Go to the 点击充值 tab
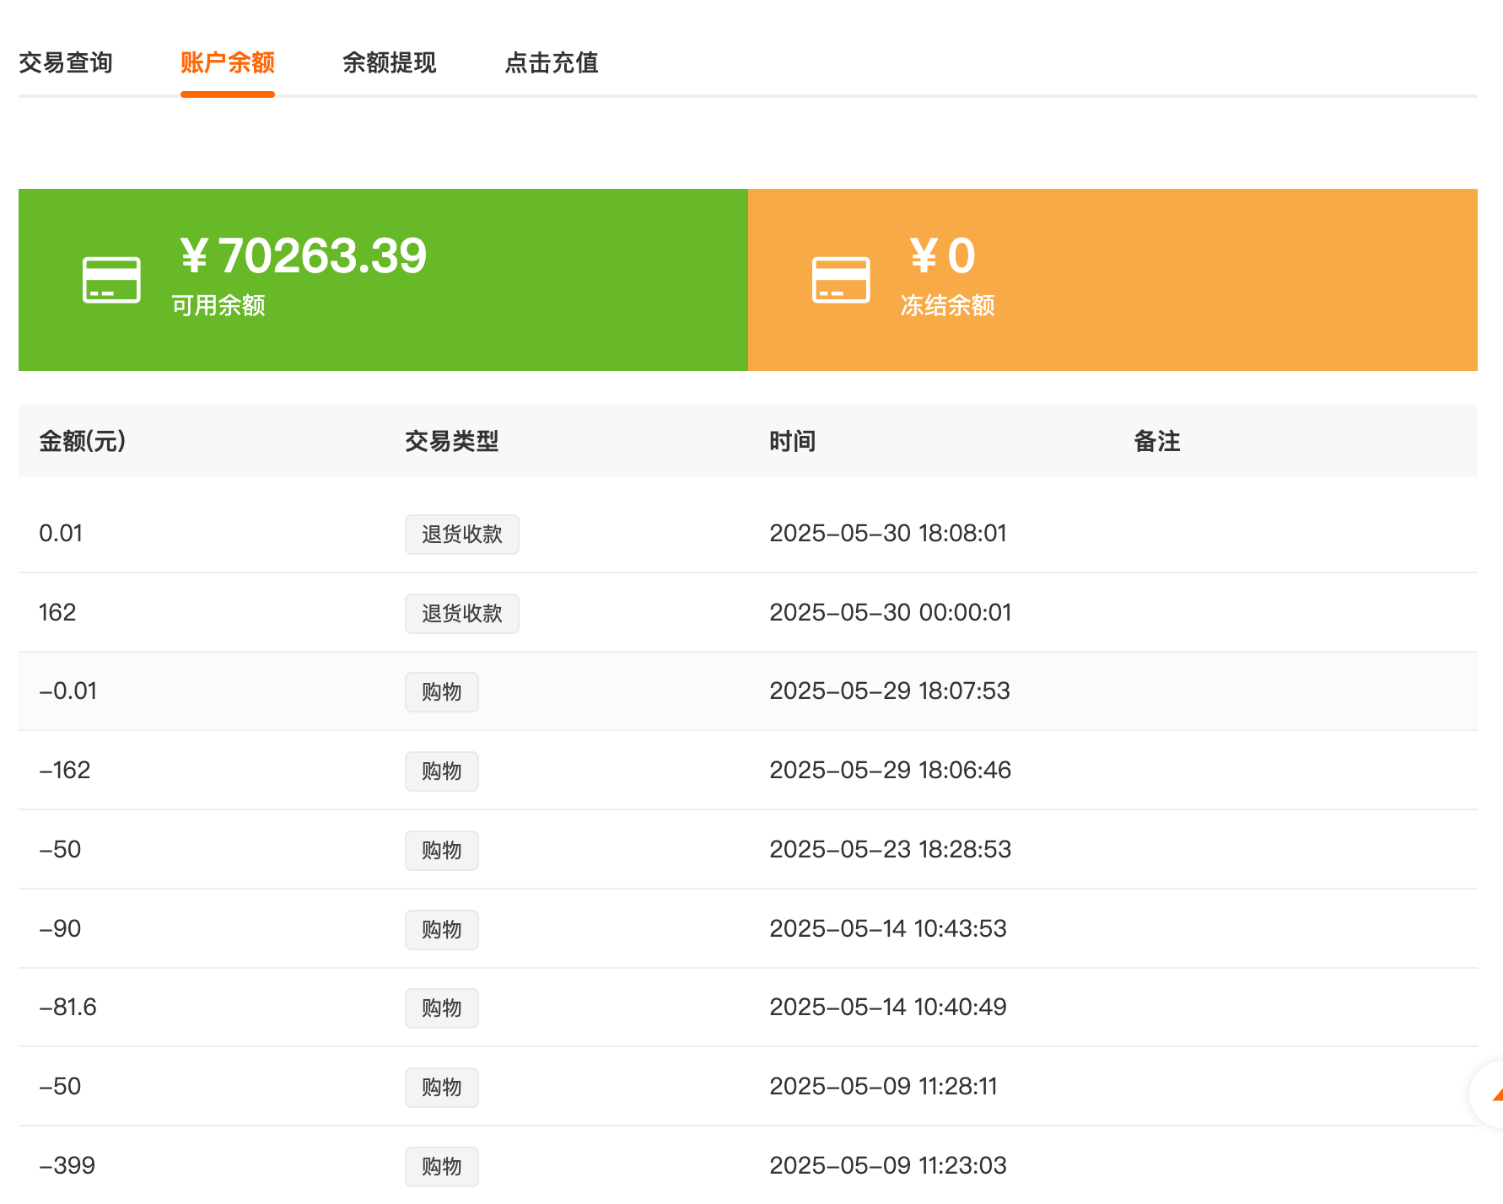This screenshot has height=1204, width=1503. pos(551,63)
